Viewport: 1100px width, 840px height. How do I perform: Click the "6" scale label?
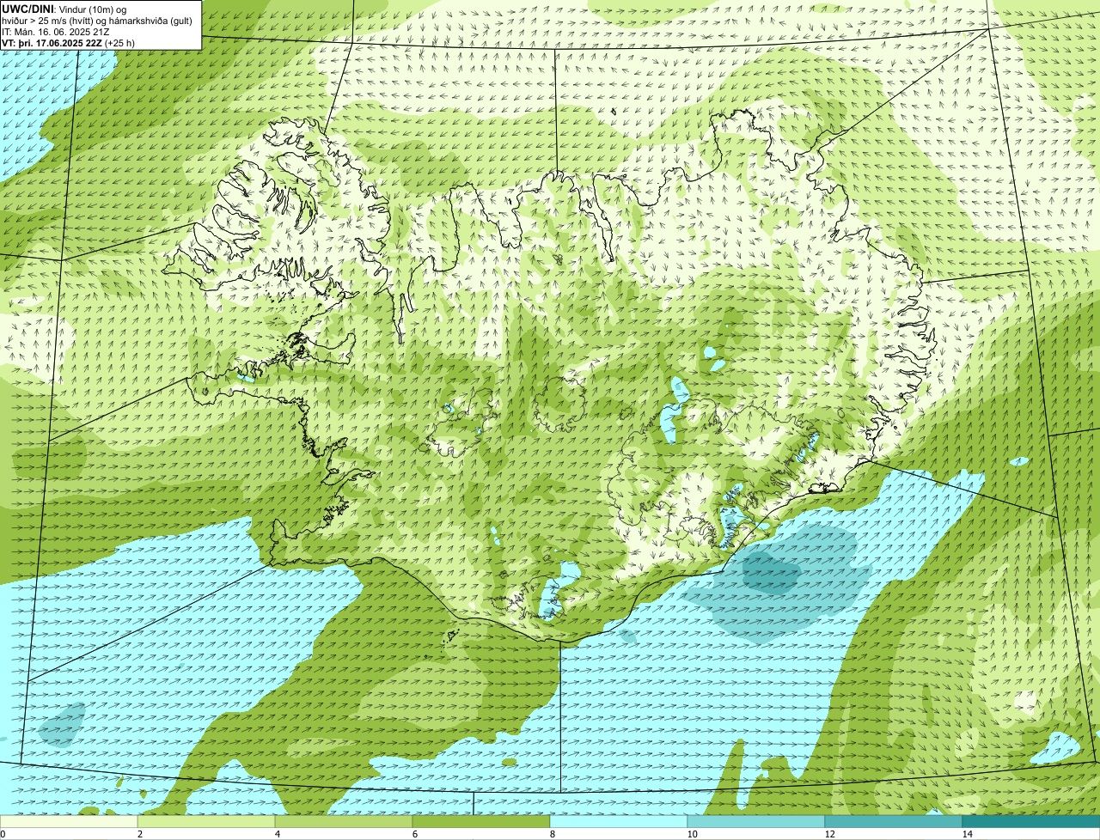click(x=414, y=834)
